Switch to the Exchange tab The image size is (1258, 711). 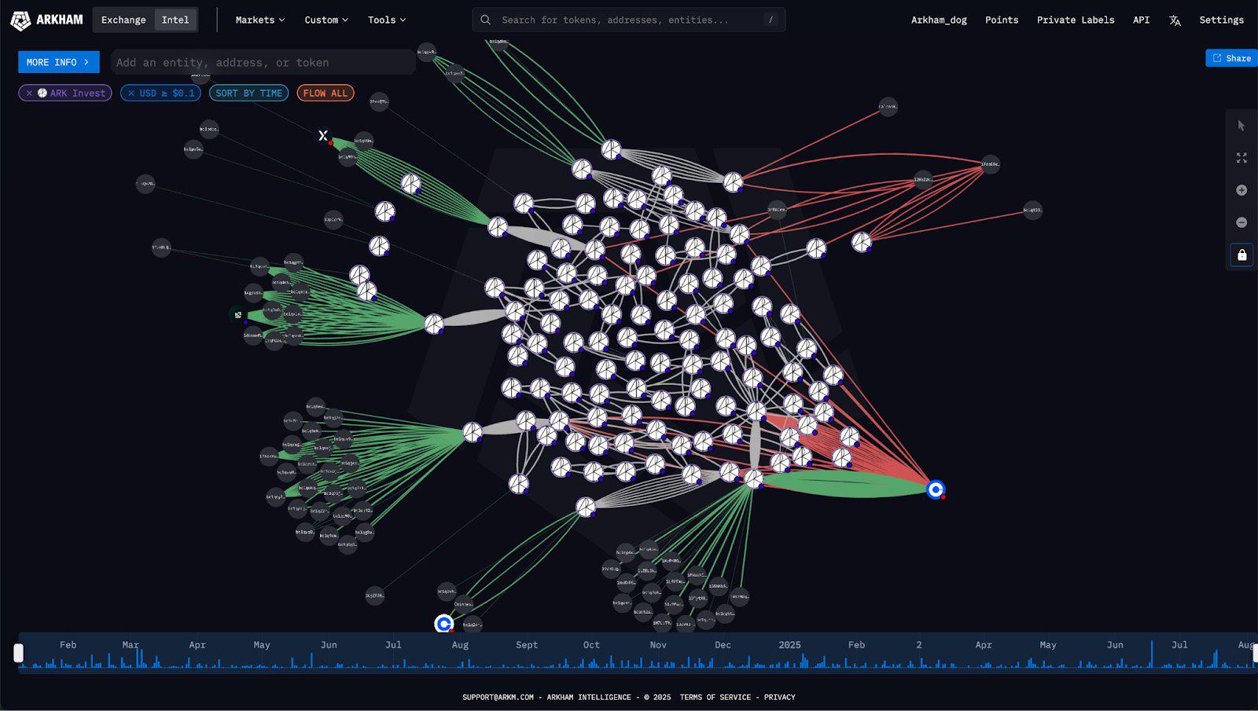point(123,20)
